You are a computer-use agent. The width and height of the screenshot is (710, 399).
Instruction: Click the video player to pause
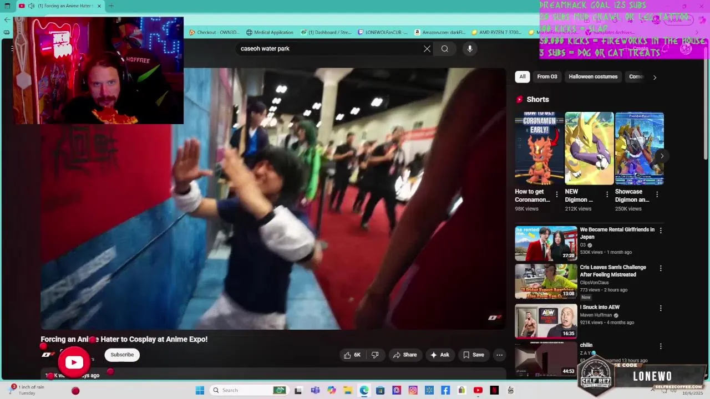273,198
